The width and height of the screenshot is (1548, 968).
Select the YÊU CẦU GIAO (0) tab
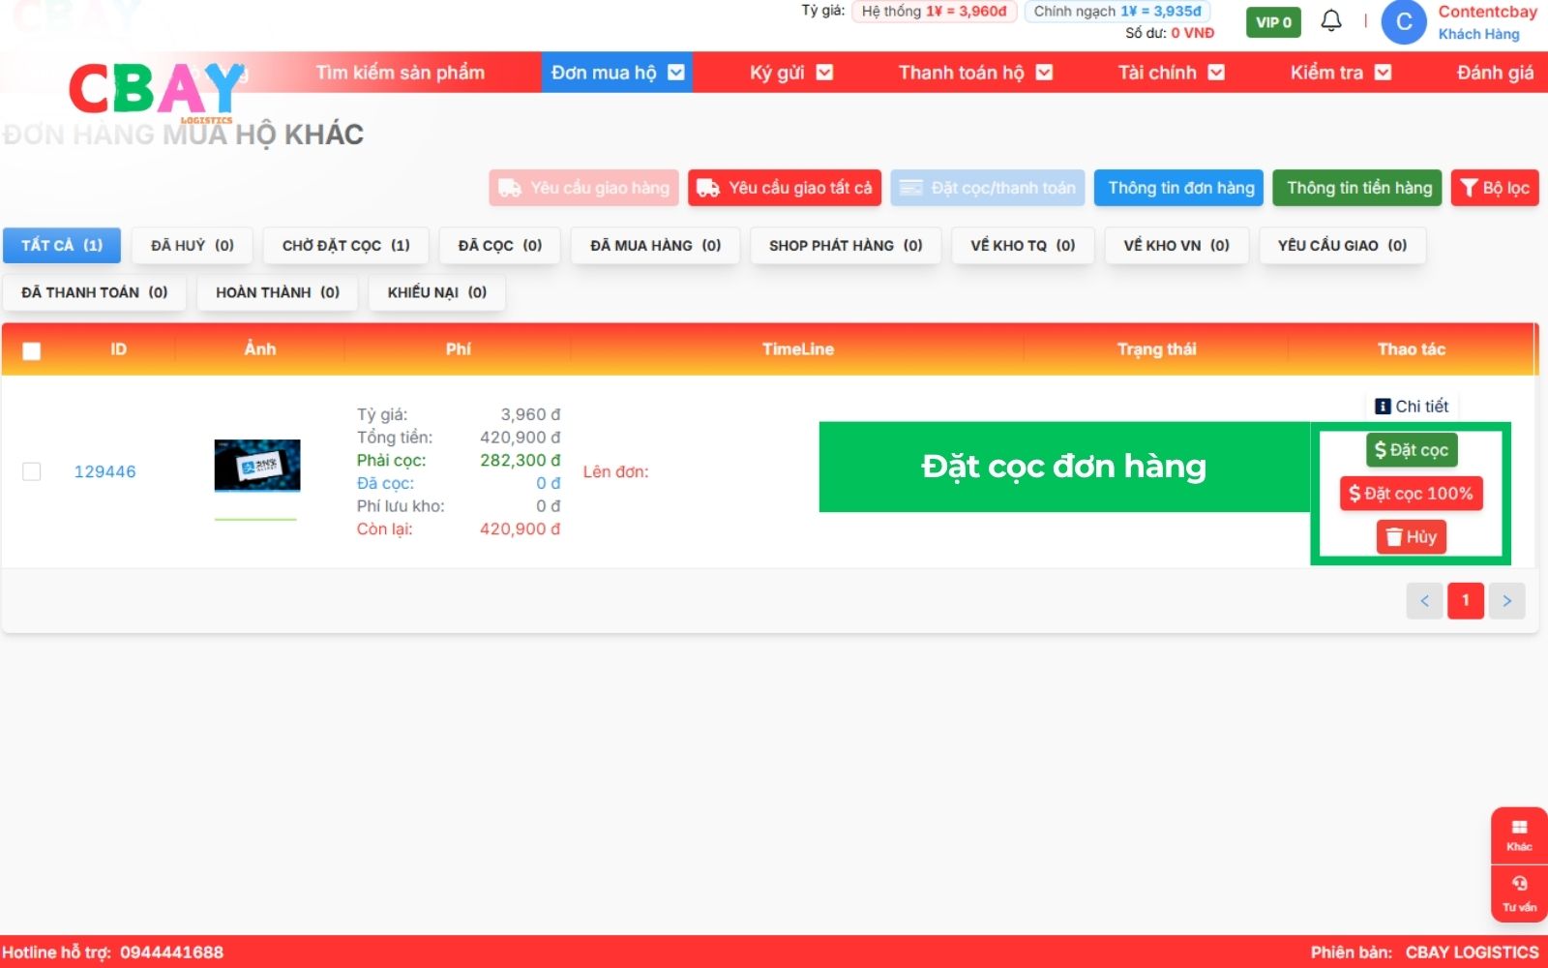(x=1343, y=246)
